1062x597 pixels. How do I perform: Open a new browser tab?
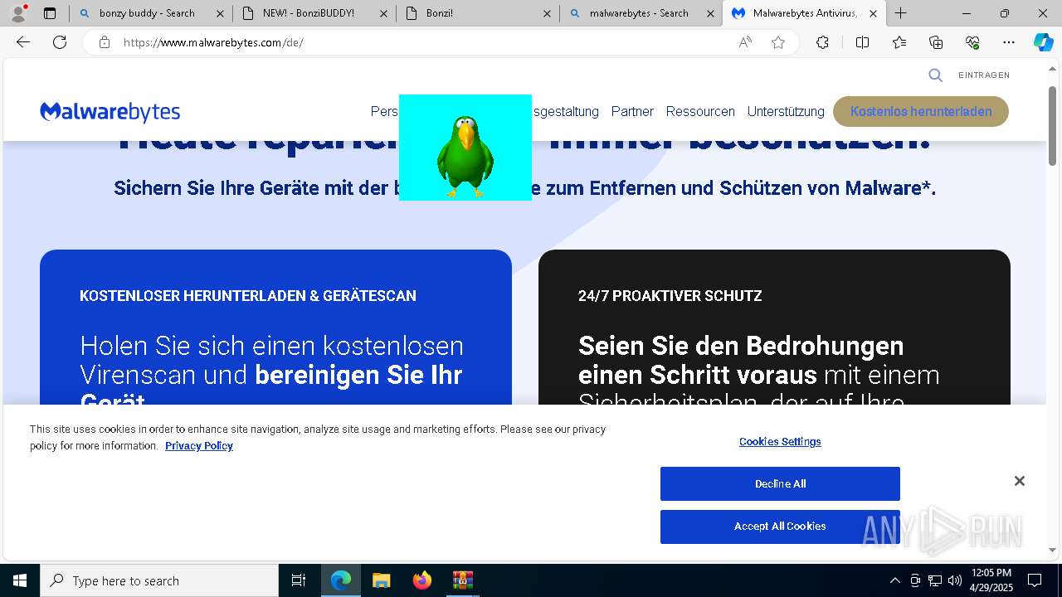(x=901, y=13)
